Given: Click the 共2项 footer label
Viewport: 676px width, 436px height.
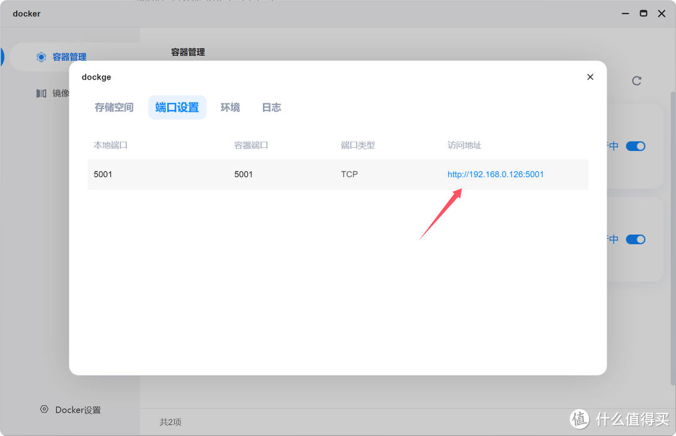Looking at the screenshot, I should [x=170, y=422].
